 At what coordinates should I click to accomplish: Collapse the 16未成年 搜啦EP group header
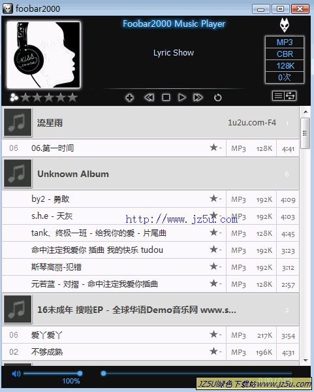click(x=150, y=310)
